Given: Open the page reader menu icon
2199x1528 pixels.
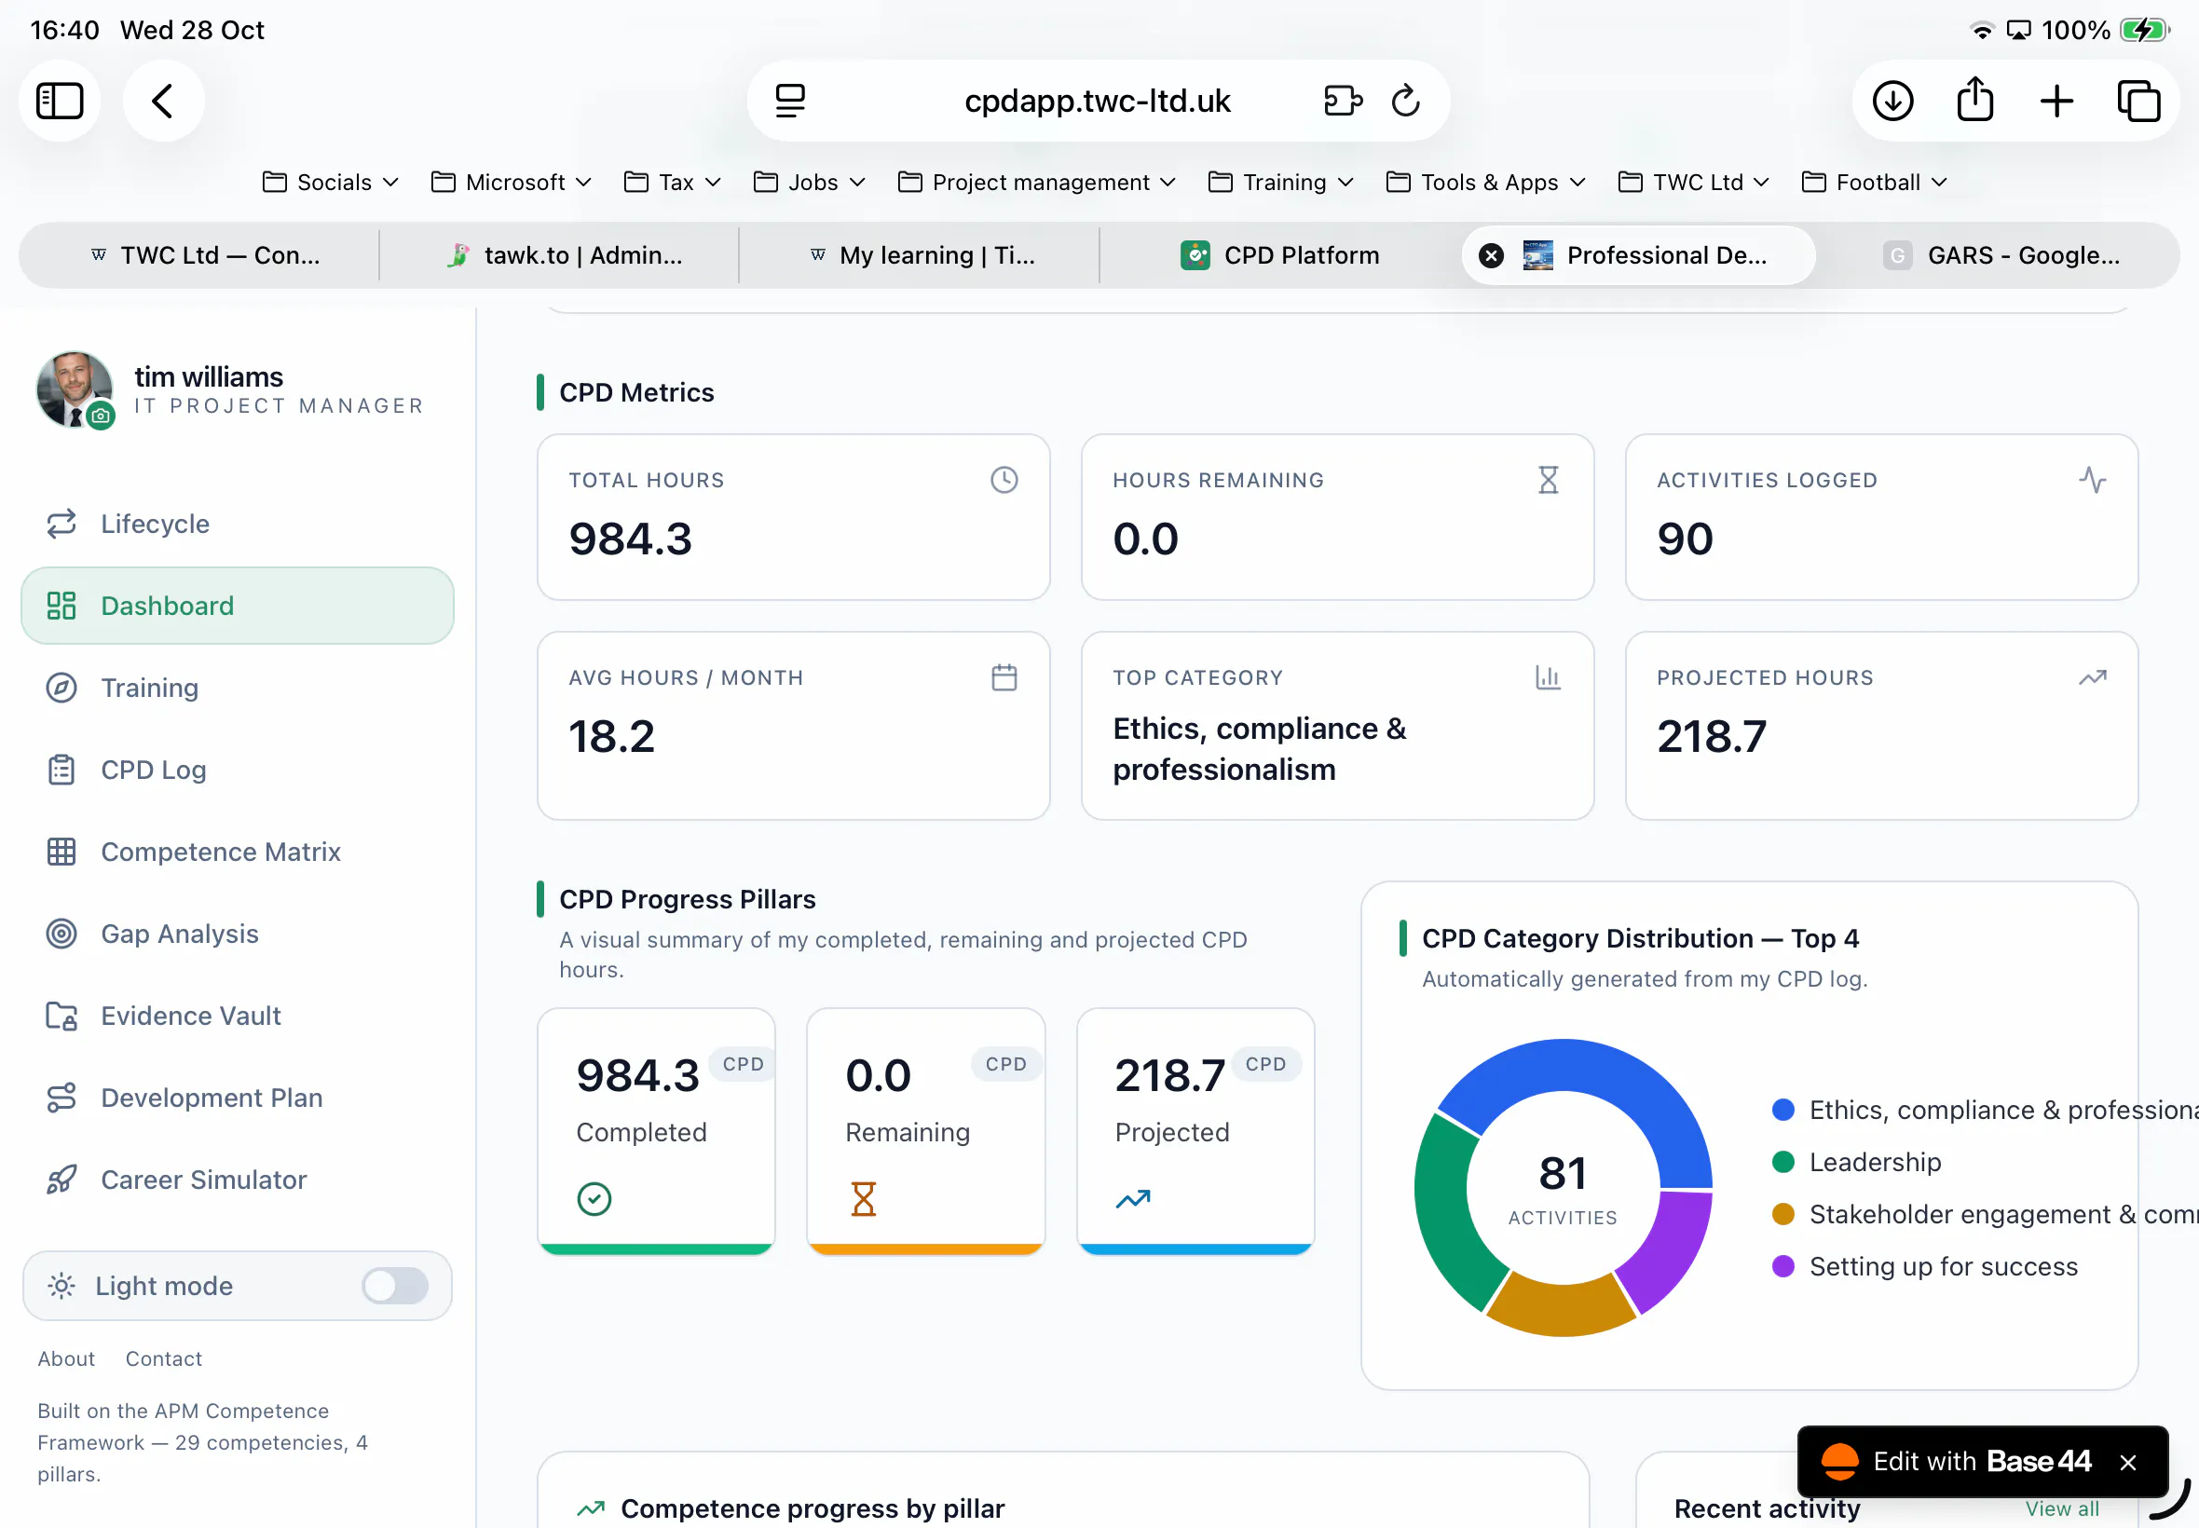Looking at the screenshot, I should click(x=790, y=101).
